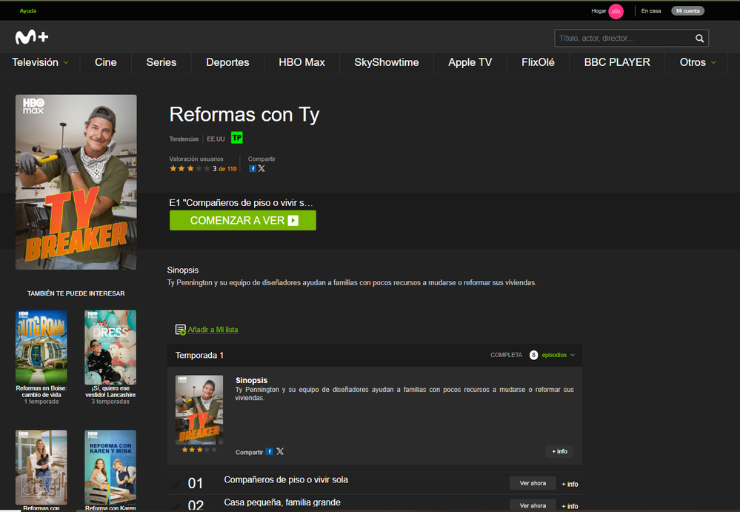
Task: Click the search magnifier icon
Action: pyautogui.click(x=699, y=39)
